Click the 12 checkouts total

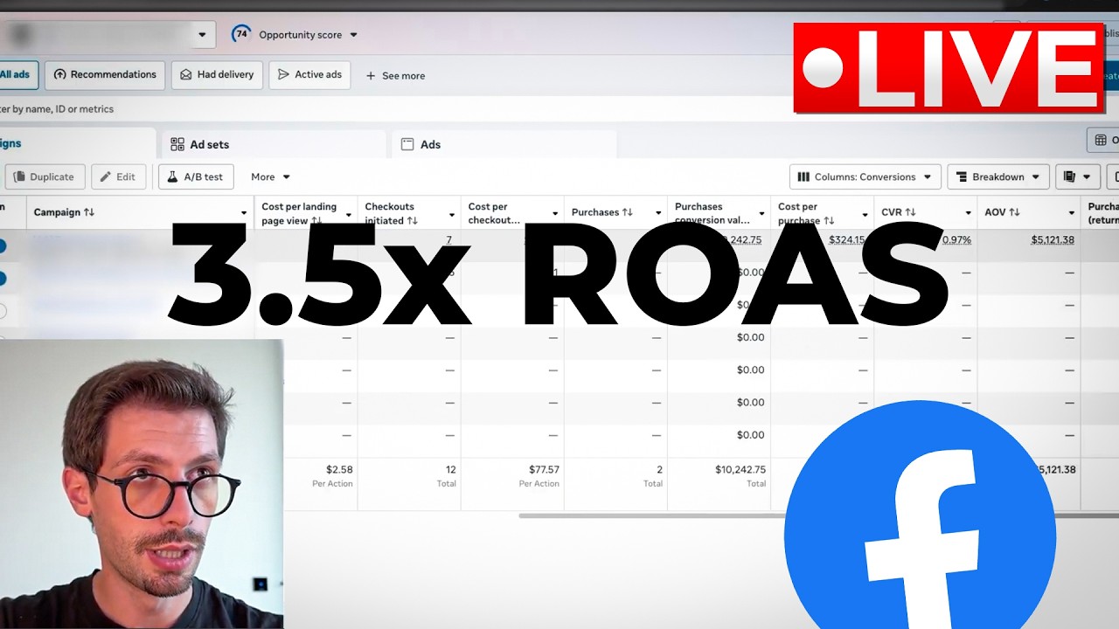[x=450, y=470]
